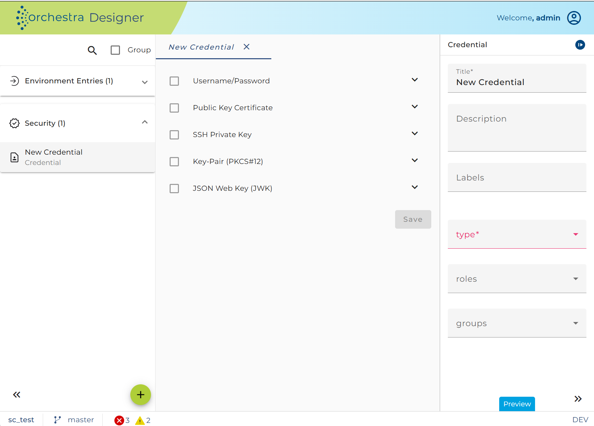Select the New Credential tab
Viewport: 594px width, 426px height.
click(x=202, y=47)
